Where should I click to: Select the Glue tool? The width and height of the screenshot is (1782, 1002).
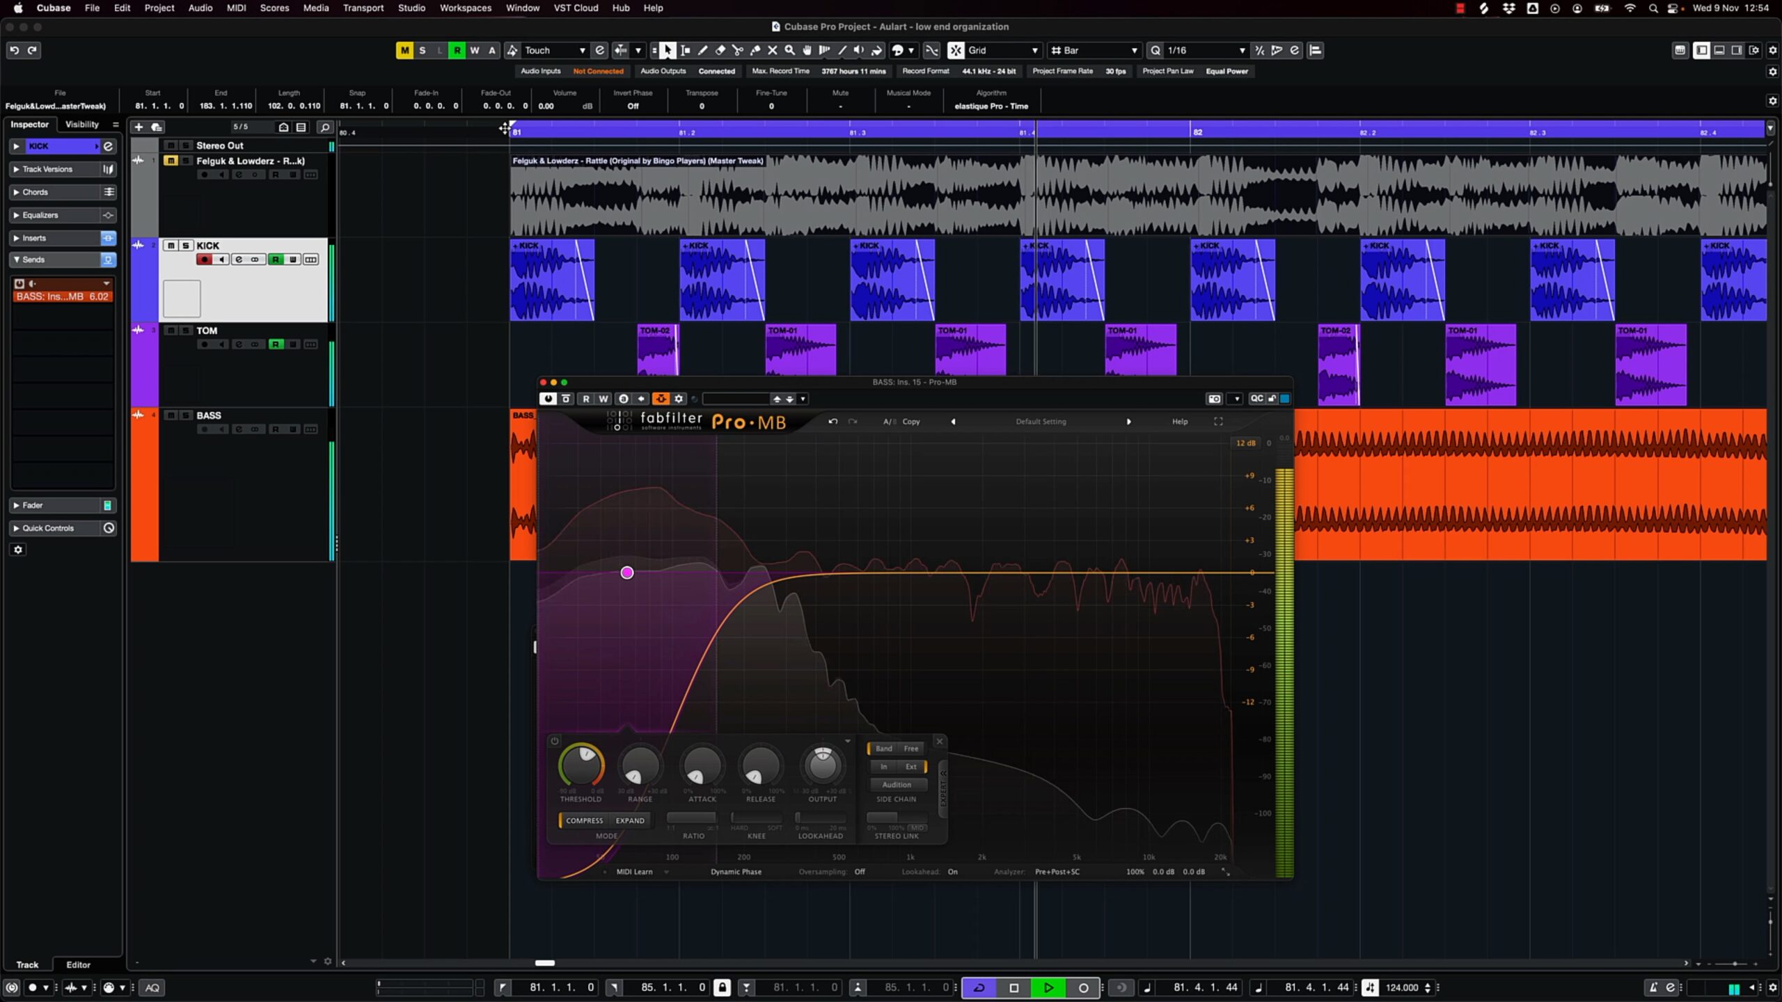click(755, 50)
